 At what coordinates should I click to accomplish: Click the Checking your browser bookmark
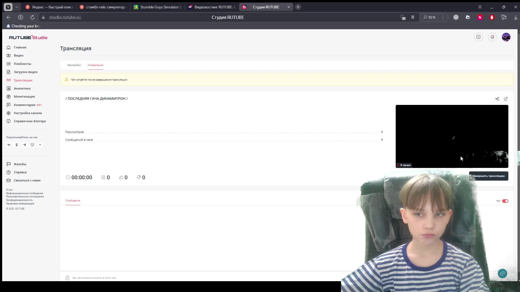[x=23, y=26]
